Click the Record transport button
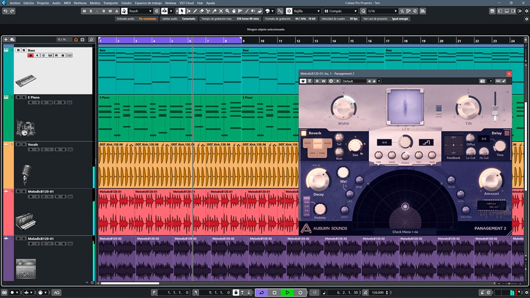The width and height of the screenshot is (530, 298). pos(300,292)
